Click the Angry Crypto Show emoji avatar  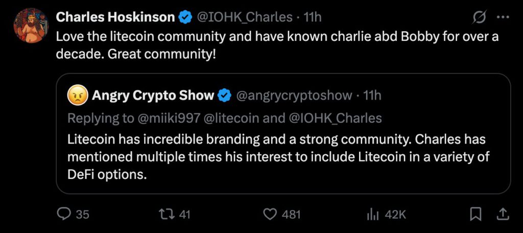coord(76,96)
